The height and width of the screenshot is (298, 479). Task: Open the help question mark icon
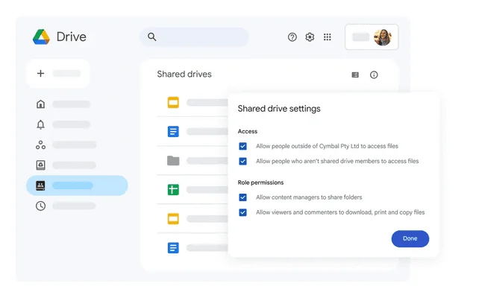pos(292,37)
